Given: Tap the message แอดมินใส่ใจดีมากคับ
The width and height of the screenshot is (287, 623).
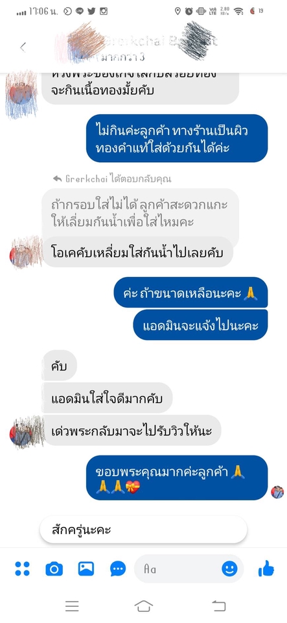Looking at the screenshot, I should [x=107, y=398].
